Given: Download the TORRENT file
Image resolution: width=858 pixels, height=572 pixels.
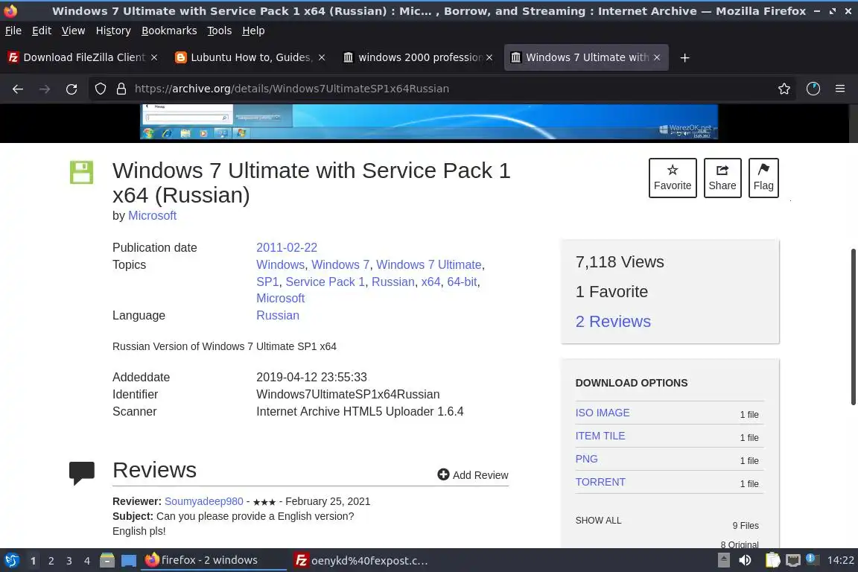Looking at the screenshot, I should pyautogui.click(x=600, y=482).
